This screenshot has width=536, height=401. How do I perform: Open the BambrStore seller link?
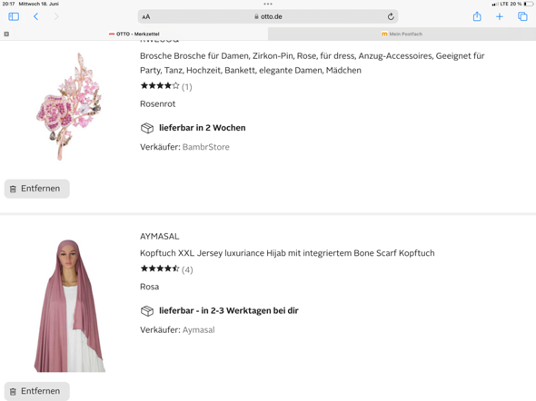pos(206,147)
